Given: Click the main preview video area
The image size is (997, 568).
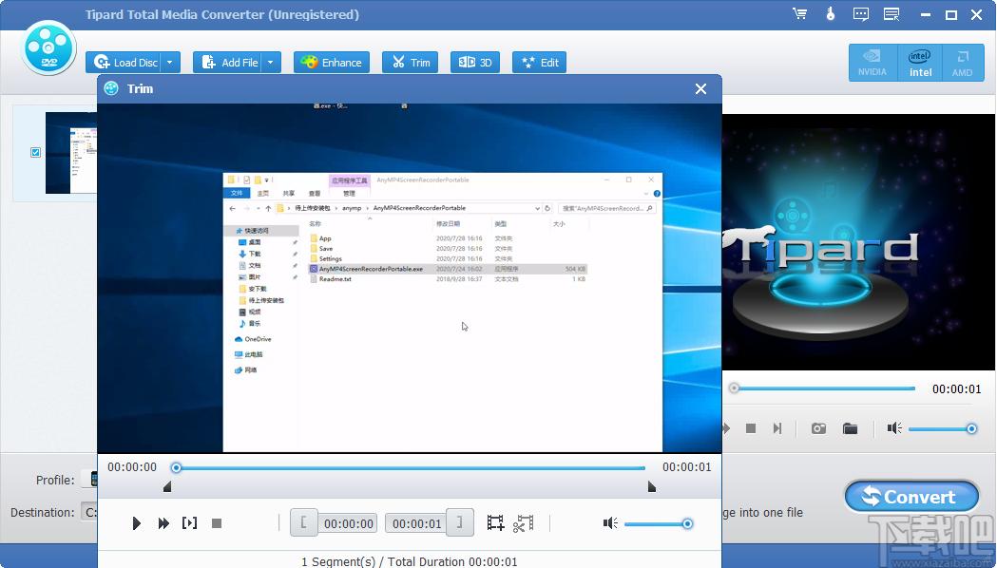Looking at the screenshot, I should pos(859,242).
